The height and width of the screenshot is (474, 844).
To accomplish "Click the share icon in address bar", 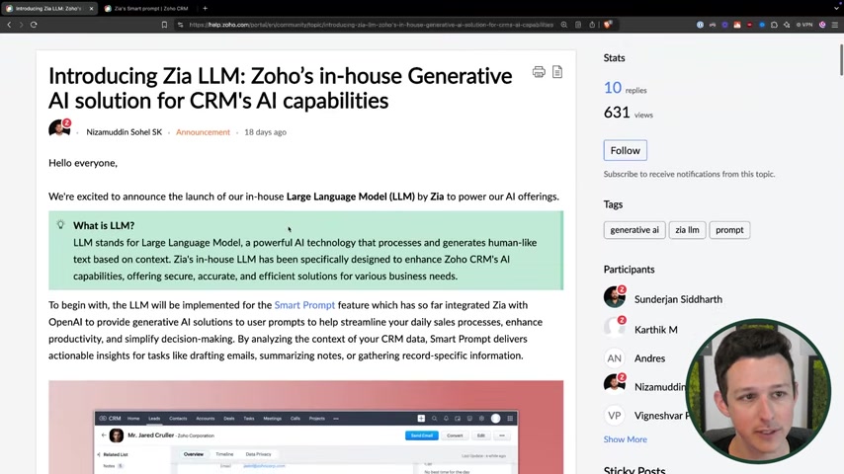I will click(x=592, y=25).
